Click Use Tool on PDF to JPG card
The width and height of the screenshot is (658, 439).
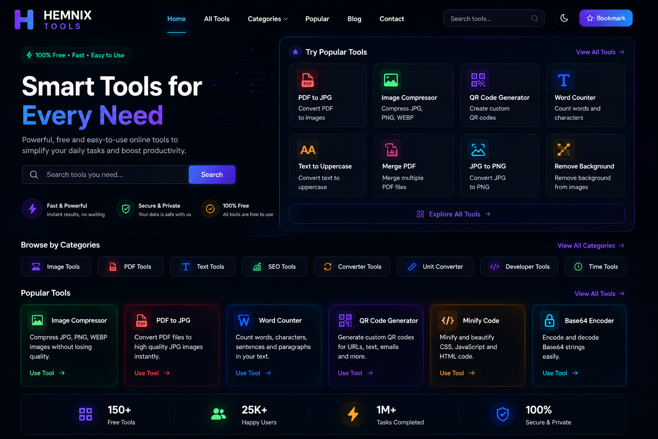(x=152, y=373)
